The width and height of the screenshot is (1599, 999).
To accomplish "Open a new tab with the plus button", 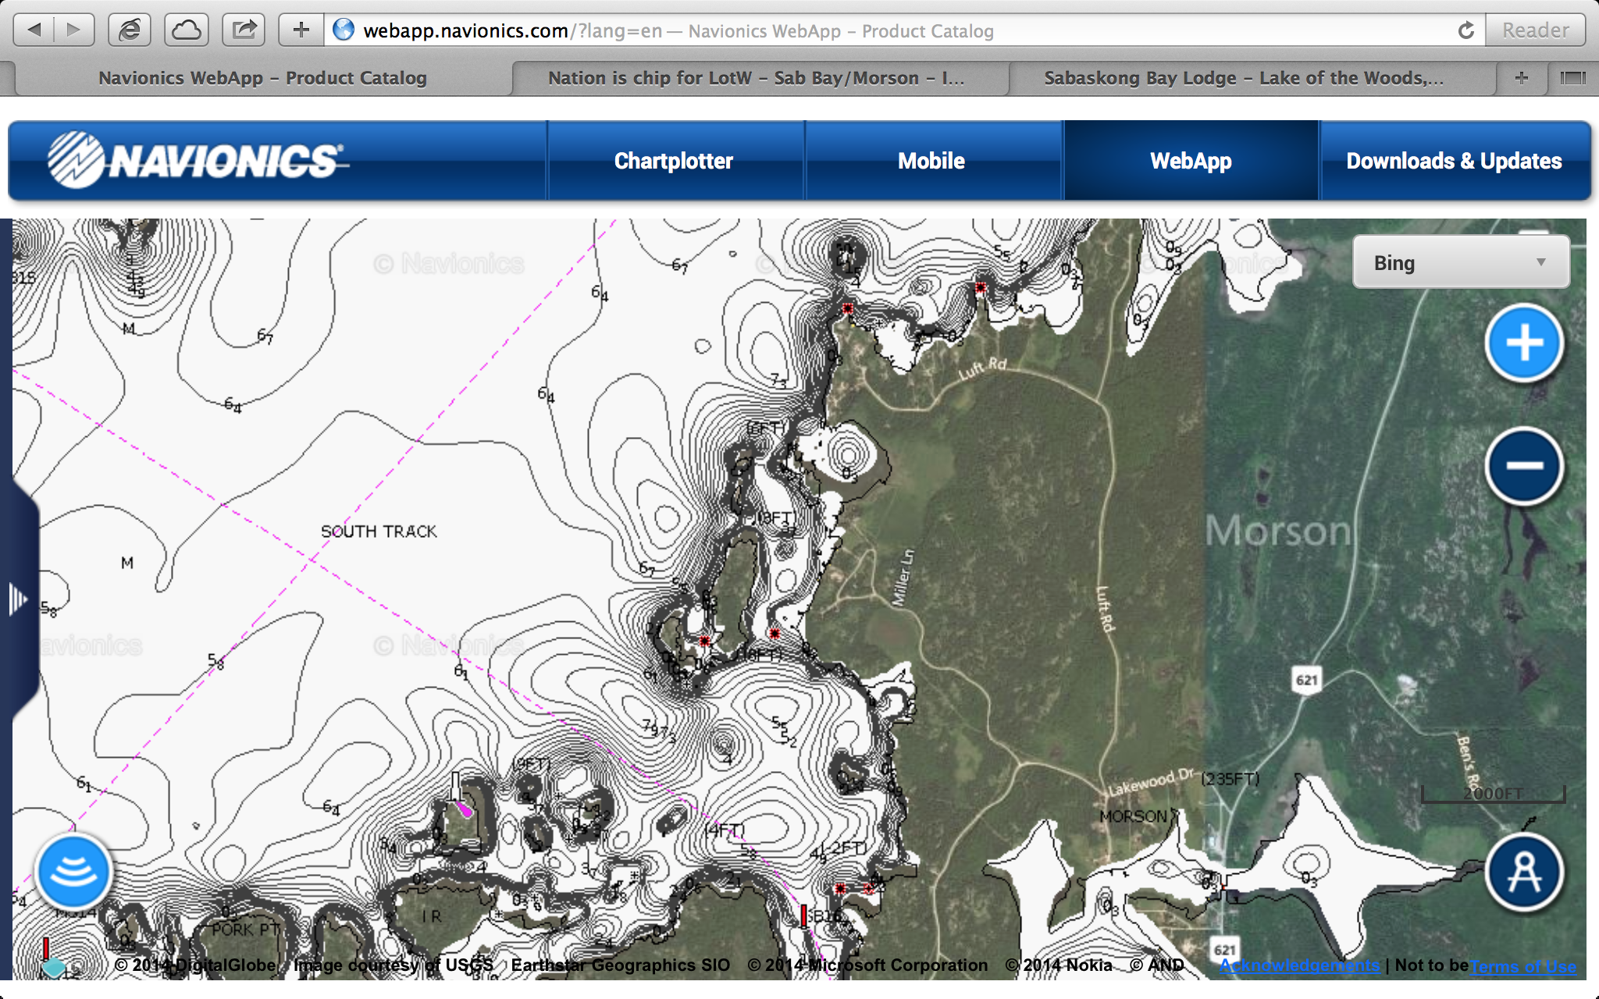I will click(1521, 78).
